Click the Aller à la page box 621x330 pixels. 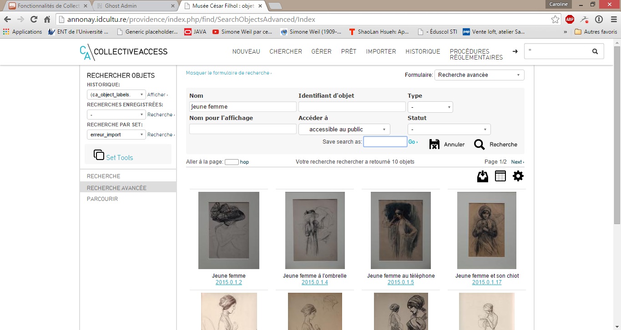(232, 162)
